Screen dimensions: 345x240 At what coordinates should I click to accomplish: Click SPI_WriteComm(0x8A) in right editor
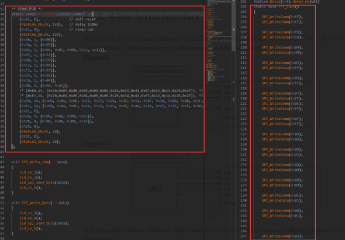click(282, 164)
